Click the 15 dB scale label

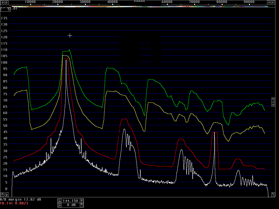[x=5, y=170]
